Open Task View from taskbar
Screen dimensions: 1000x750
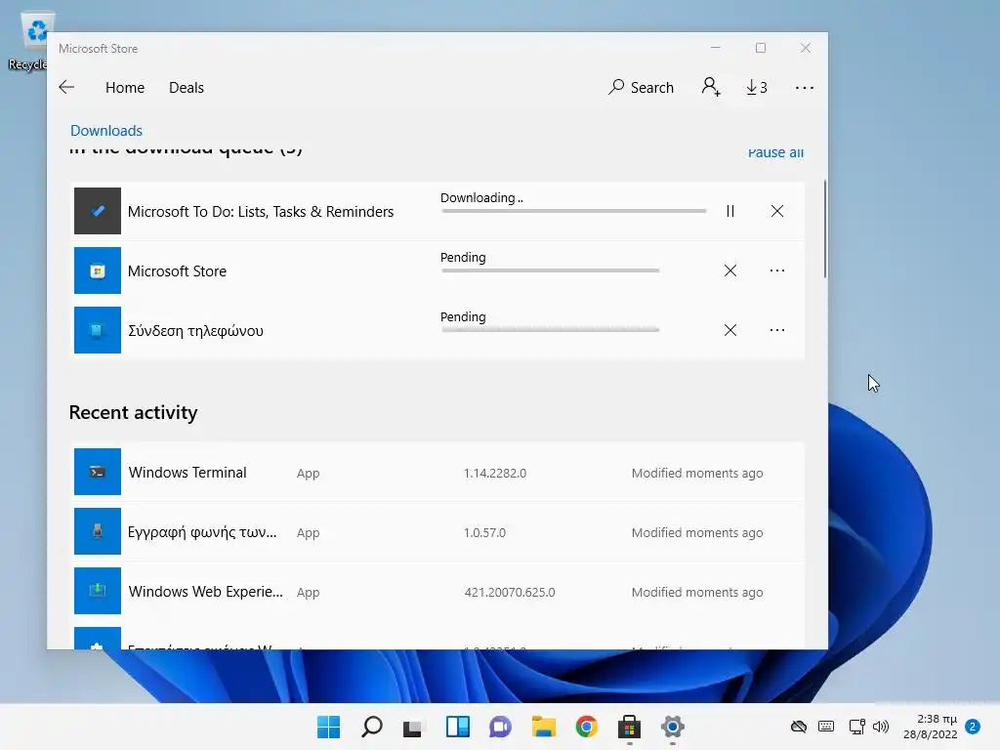pyautogui.click(x=413, y=727)
